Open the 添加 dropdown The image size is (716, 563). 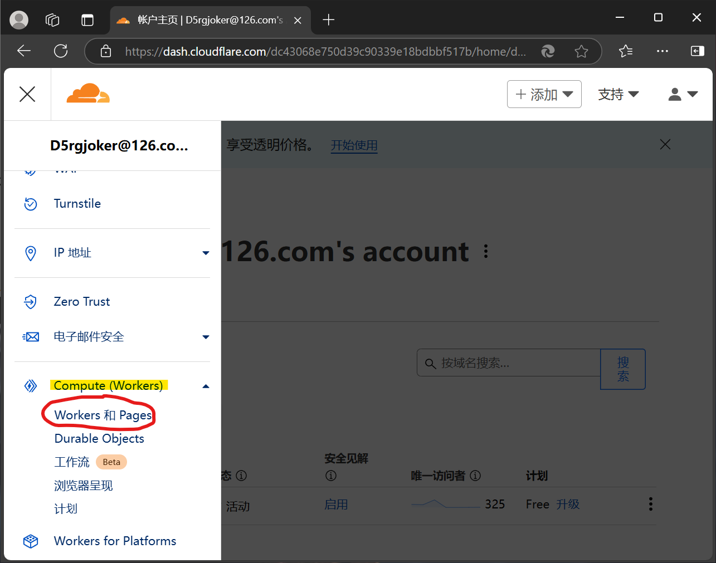544,94
